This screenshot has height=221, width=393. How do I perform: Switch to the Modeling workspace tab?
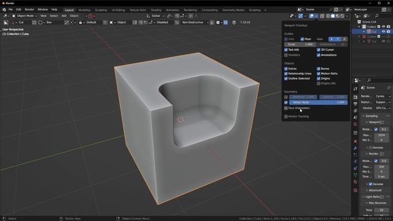[84, 10]
